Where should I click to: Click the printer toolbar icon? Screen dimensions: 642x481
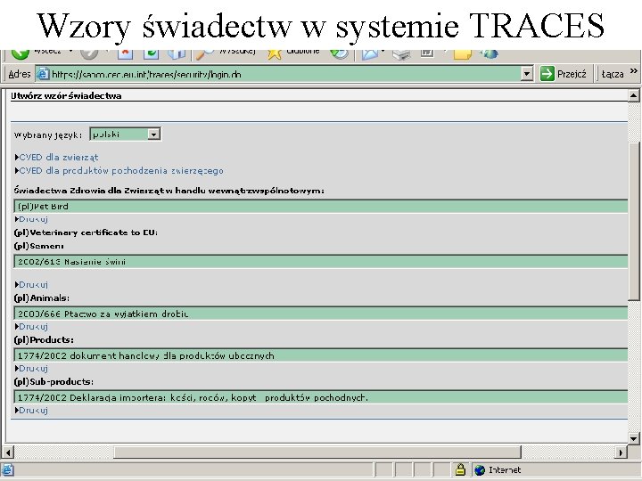pos(401,55)
